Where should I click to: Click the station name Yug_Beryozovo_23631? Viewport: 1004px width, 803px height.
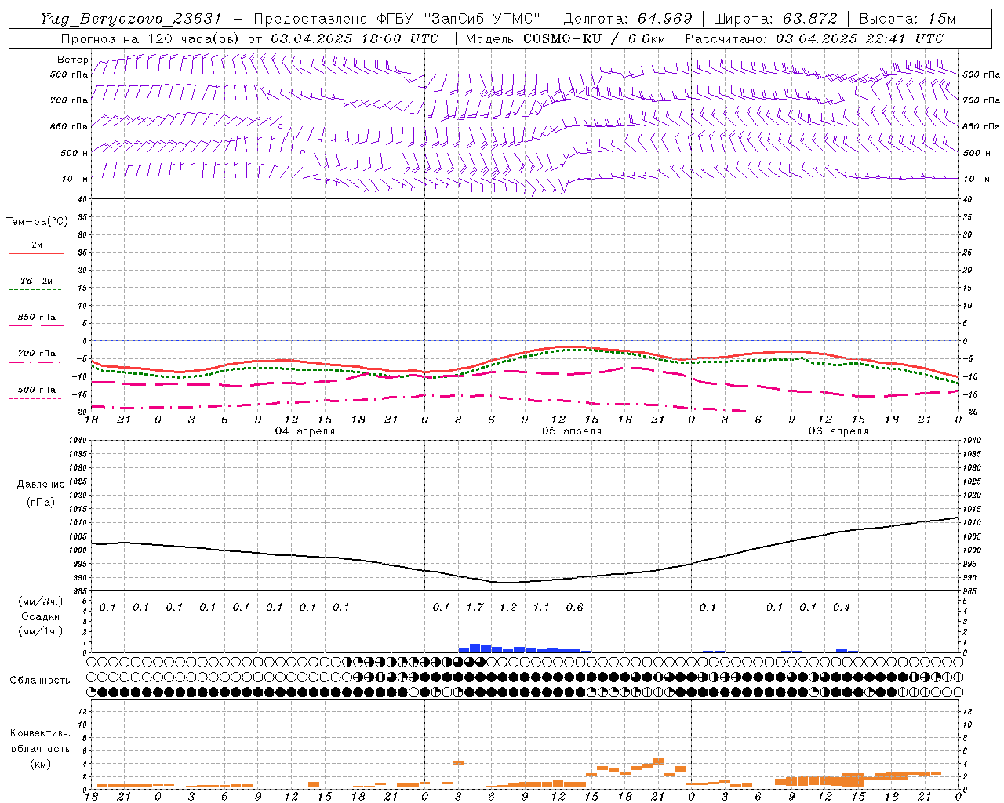point(131,19)
